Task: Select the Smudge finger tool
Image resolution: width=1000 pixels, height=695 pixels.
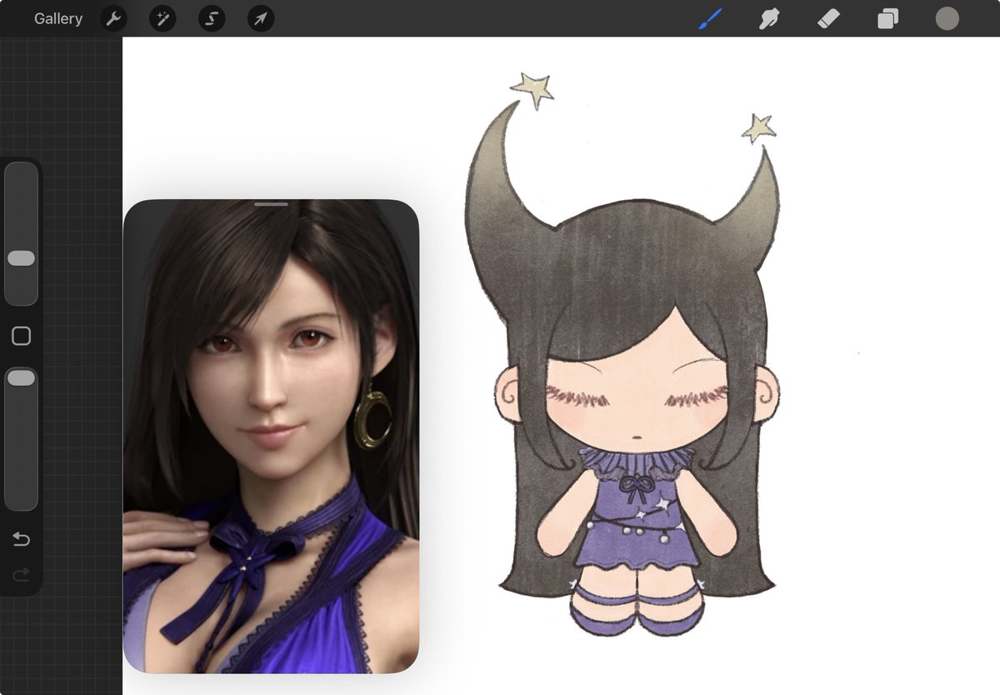Action: coord(769,18)
